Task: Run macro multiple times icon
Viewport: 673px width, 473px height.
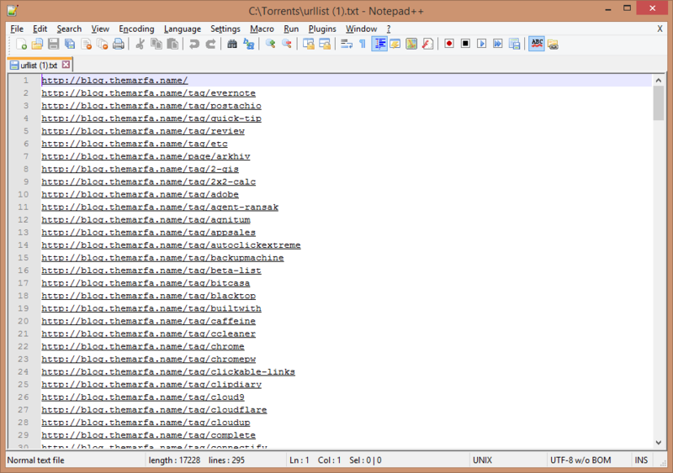Action: pyautogui.click(x=498, y=44)
